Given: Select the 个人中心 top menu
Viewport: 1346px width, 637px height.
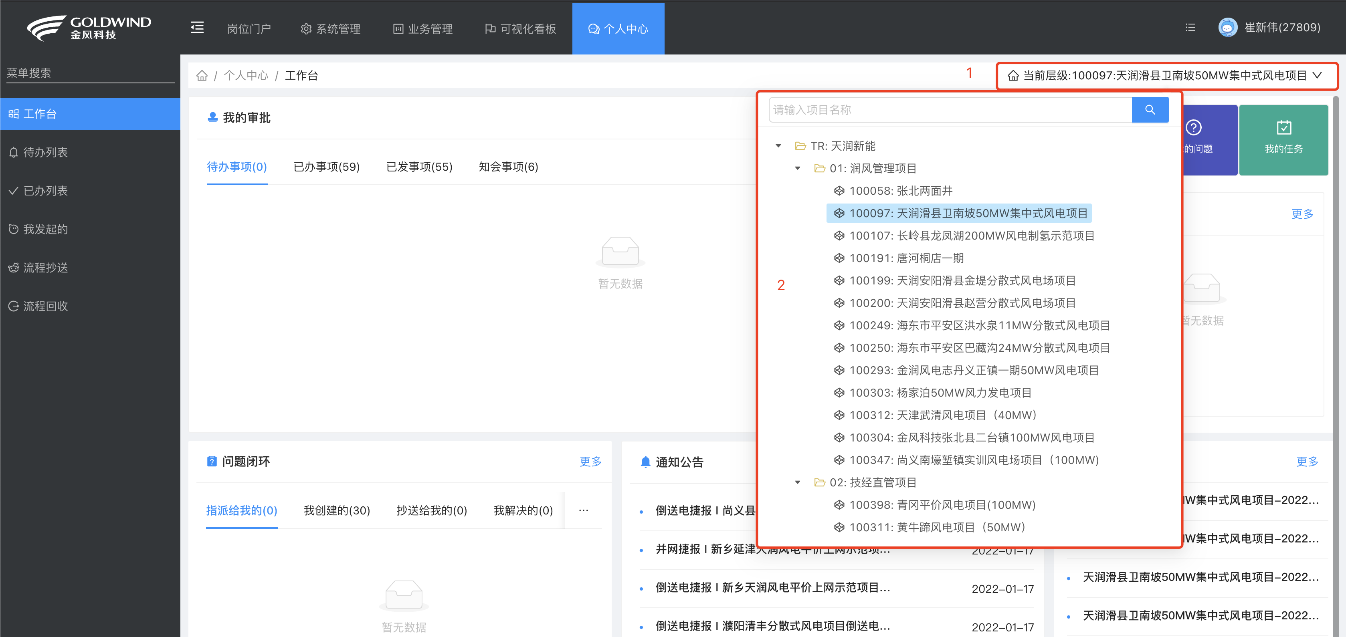Looking at the screenshot, I should tap(618, 29).
